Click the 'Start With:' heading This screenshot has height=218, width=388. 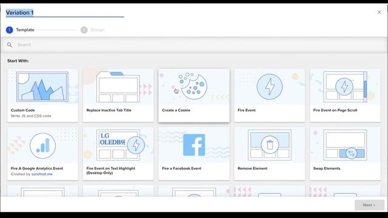pyautogui.click(x=18, y=61)
